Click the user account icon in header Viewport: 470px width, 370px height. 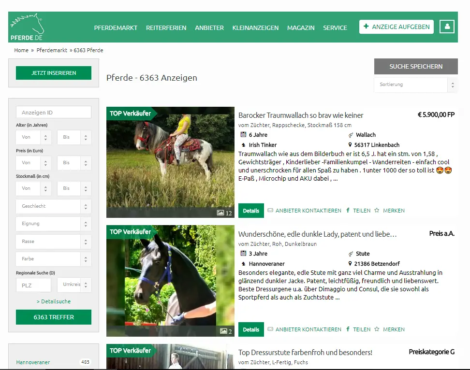[x=447, y=27]
